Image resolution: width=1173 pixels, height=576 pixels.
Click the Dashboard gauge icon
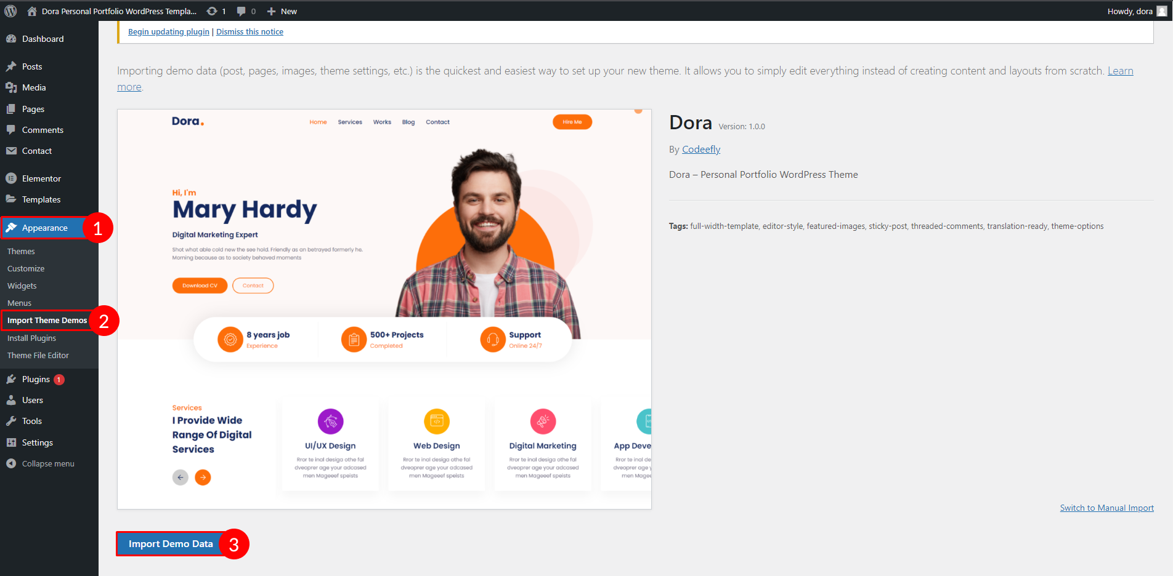click(x=11, y=39)
